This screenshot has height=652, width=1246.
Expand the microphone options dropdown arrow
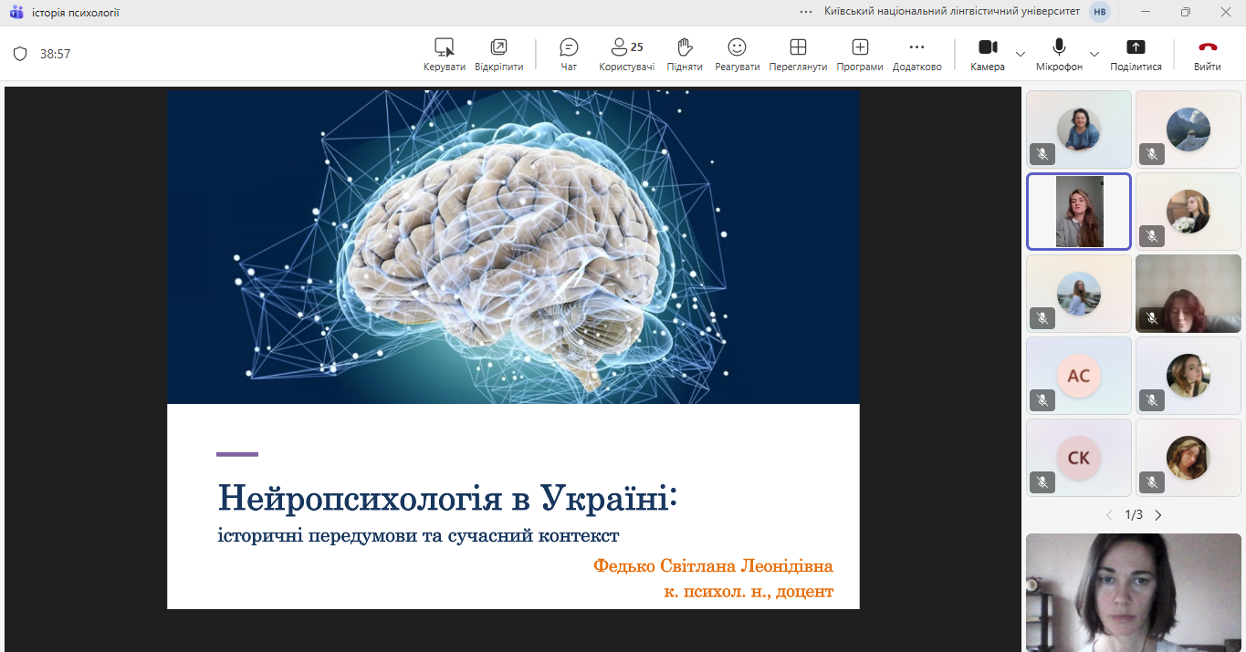click(x=1094, y=54)
